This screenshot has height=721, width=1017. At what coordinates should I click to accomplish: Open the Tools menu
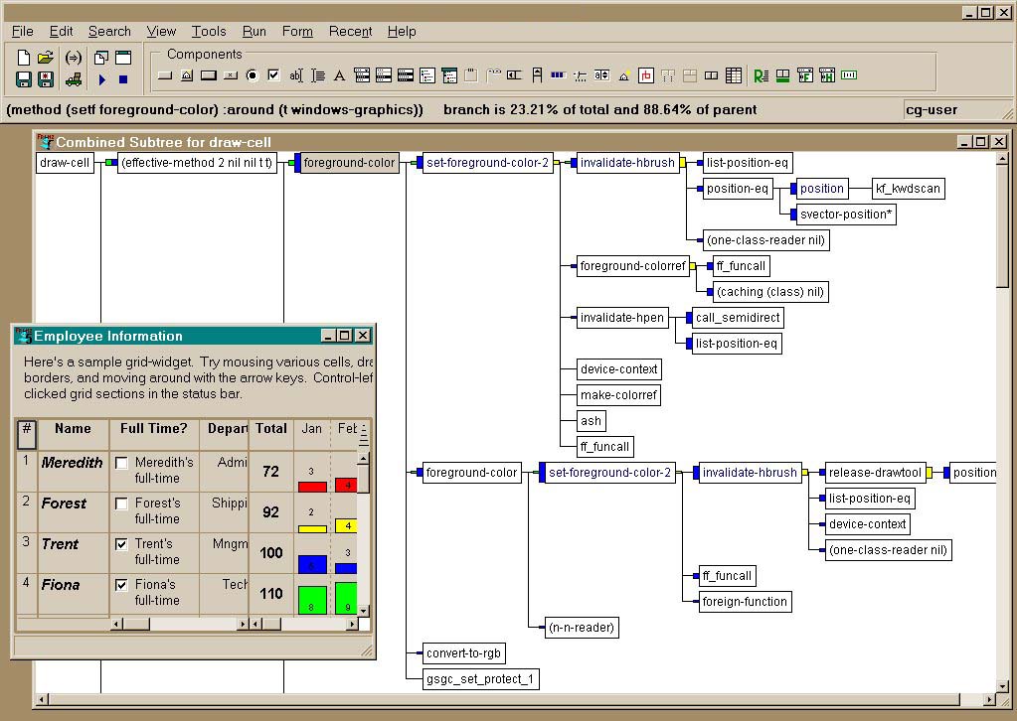(209, 32)
